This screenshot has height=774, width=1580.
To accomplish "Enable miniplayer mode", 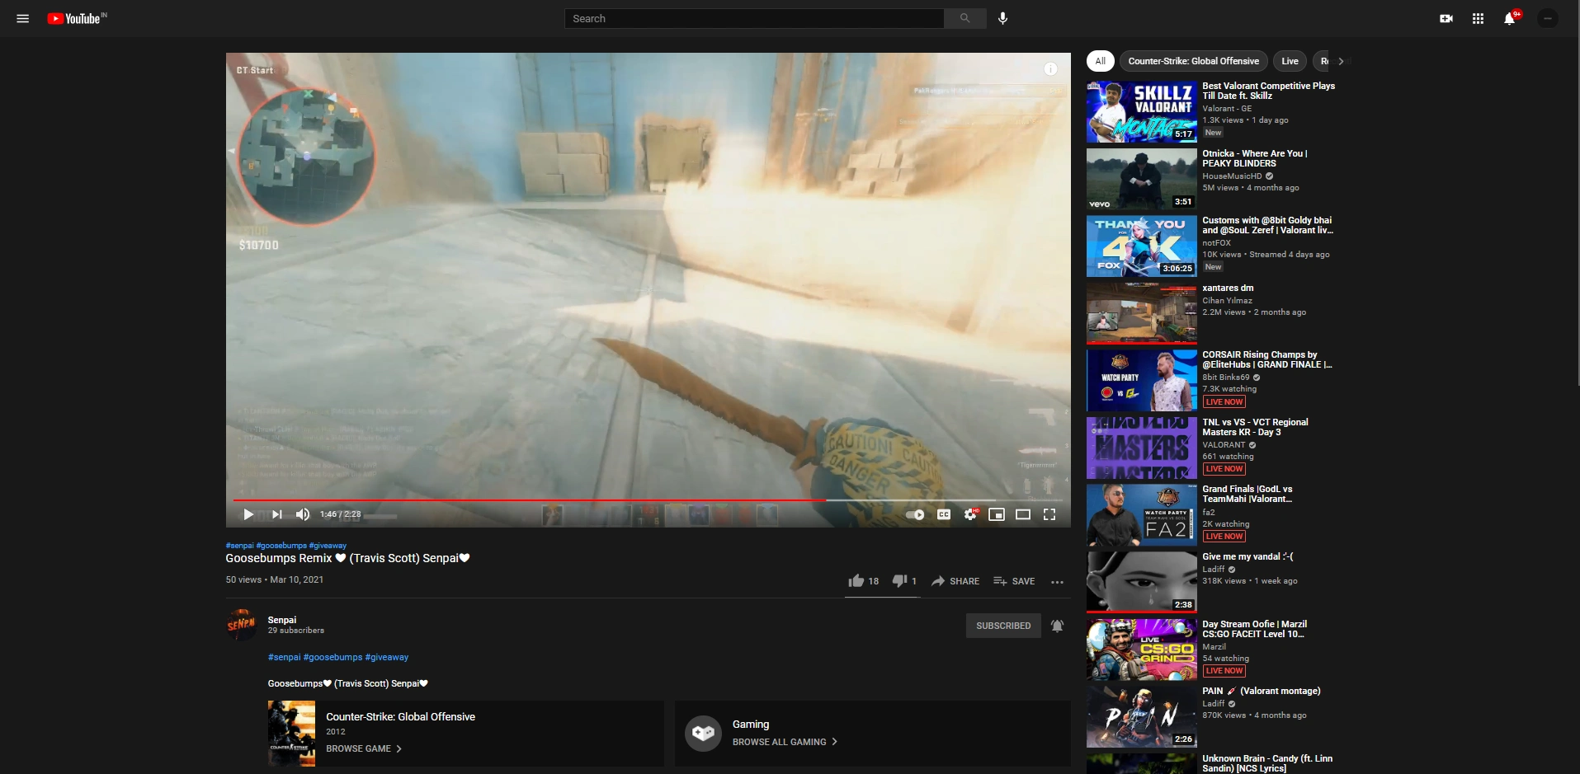I will tap(997, 514).
